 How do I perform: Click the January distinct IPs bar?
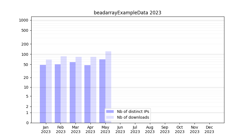pos(43,94)
